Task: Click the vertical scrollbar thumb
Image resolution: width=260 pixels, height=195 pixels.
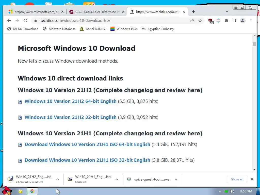Action: point(254,44)
